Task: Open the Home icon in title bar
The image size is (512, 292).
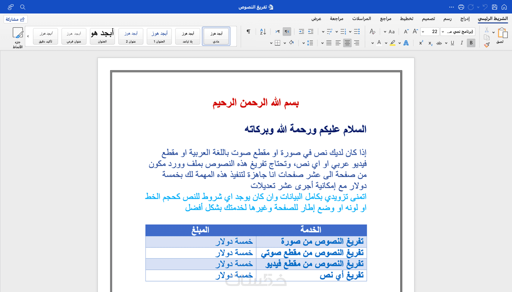Action: tap(504, 7)
